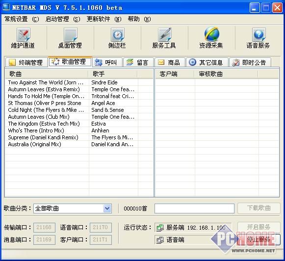Switch to the 留言 tab
Image resolution: width=285 pixels, height=261 pixels.
coord(139,62)
